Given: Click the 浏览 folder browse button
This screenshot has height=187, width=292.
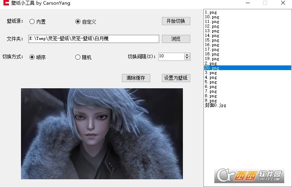Looking at the screenshot, I should point(176,39).
